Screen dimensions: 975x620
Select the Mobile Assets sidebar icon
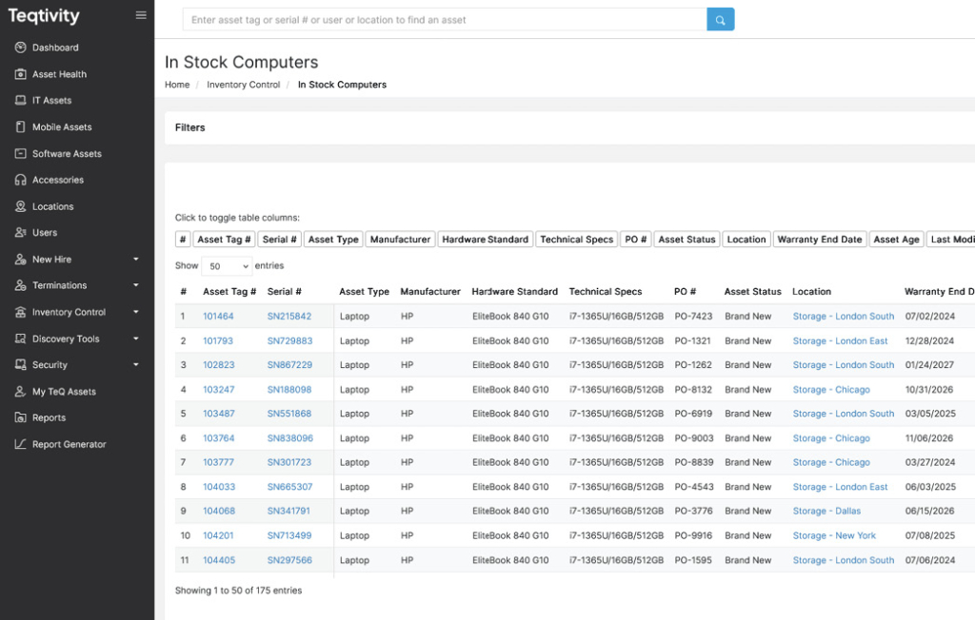[x=21, y=126]
